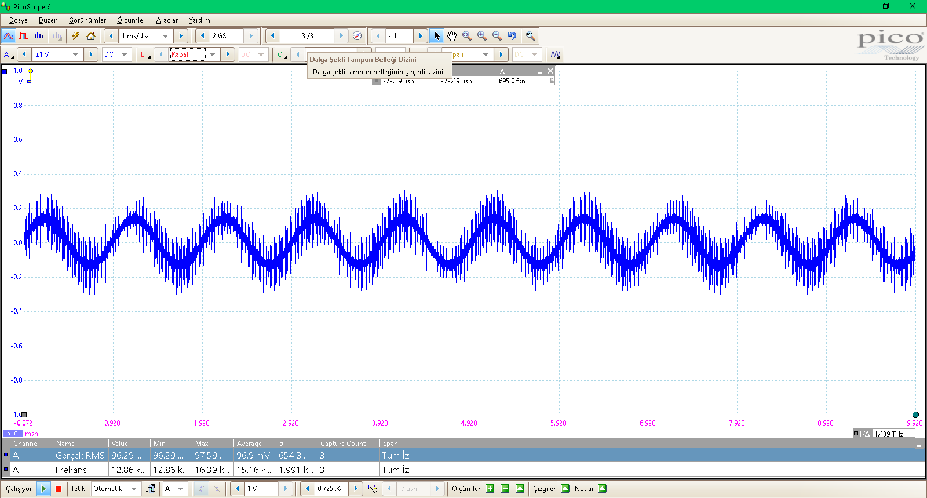927x498 pixels.
Task: Click the x1.0 axis scale button
Action: click(13, 434)
